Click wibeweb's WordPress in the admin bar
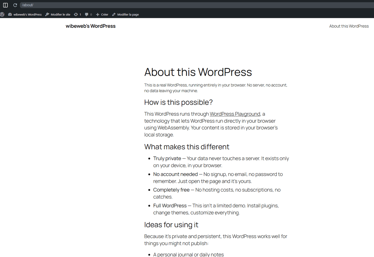Viewport: 374px width, 257px height. [28, 14]
